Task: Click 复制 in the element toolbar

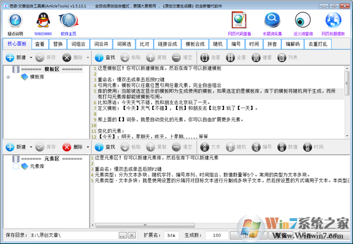Action: (156, 147)
